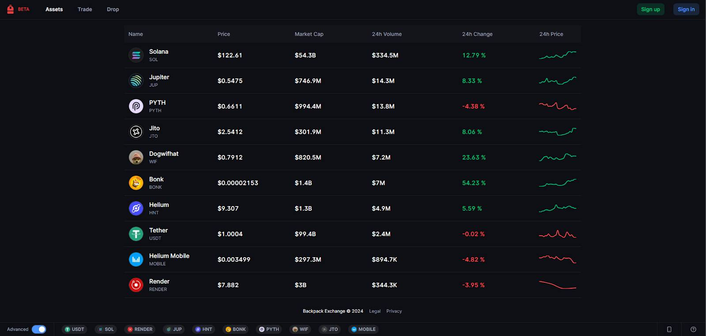Open the Trade tab
The image size is (706, 336).
(x=85, y=9)
